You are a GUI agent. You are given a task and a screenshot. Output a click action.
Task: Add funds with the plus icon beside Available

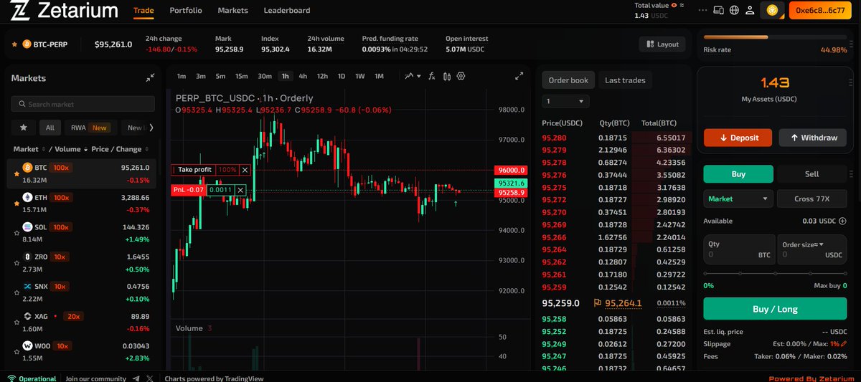pos(842,221)
